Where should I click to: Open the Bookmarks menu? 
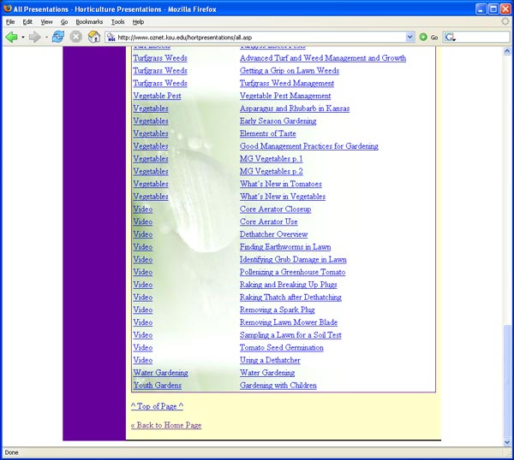coord(89,22)
